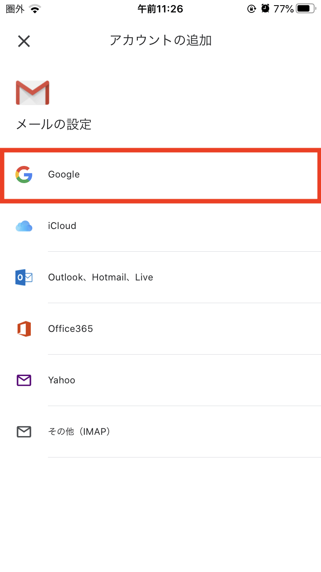Tap the alarm clock status icon
The image size is (321, 572).
tap(265, 9)
